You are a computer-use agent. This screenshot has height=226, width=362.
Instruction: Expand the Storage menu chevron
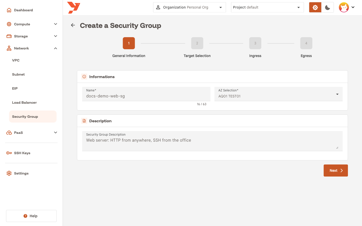click(56, 36)
